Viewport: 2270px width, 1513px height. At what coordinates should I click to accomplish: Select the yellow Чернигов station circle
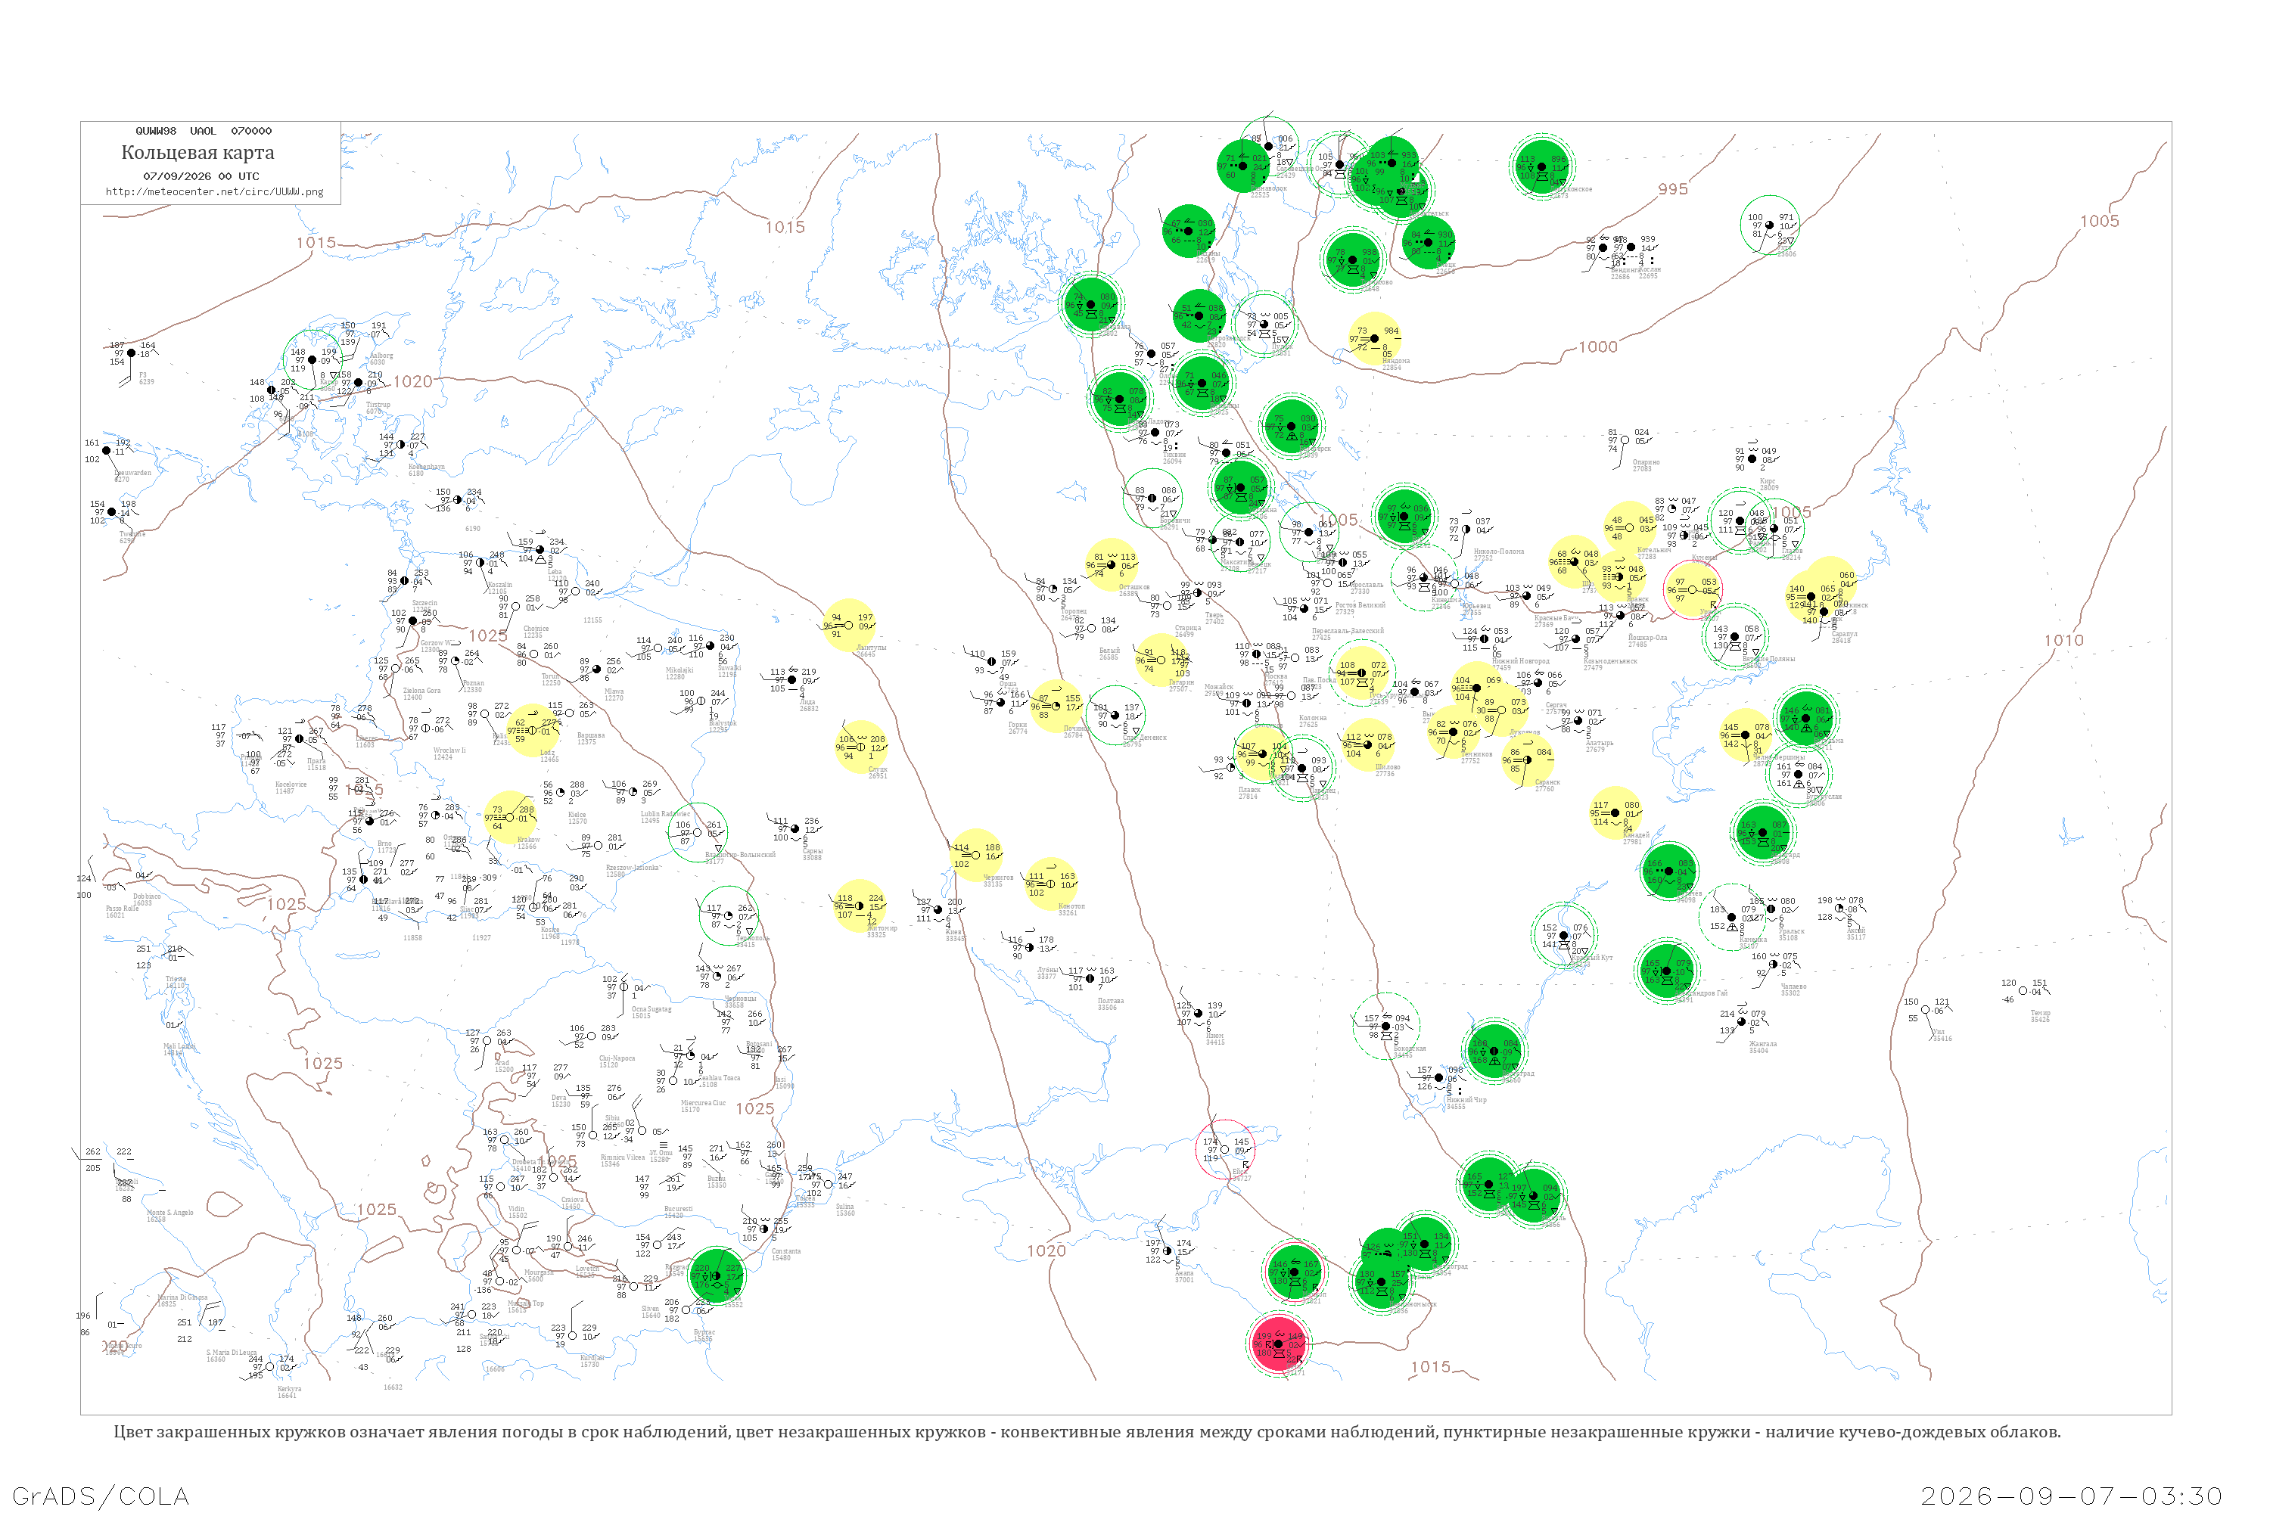coord(976,855)
